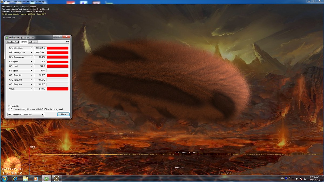Click the GPU Core Clock red graph bar
324x182 pixels.
(x=58, y=48)
